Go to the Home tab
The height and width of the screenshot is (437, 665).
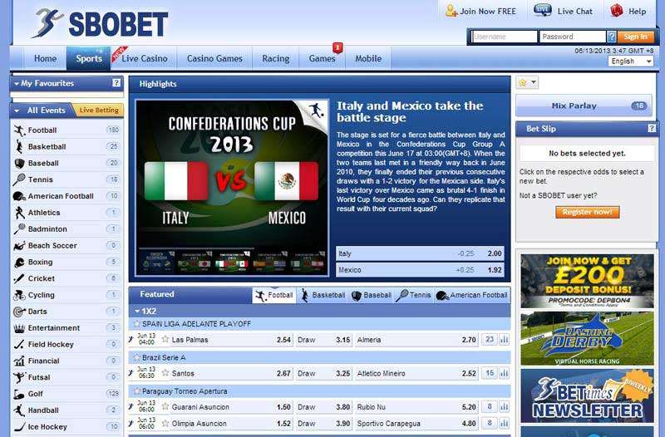tap(45, 58)
